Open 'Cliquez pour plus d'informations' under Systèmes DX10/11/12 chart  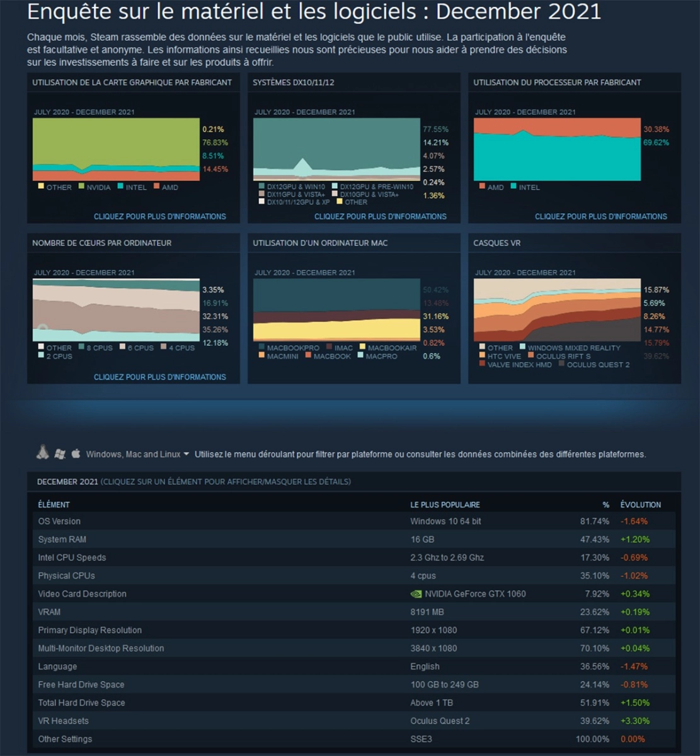381,216
